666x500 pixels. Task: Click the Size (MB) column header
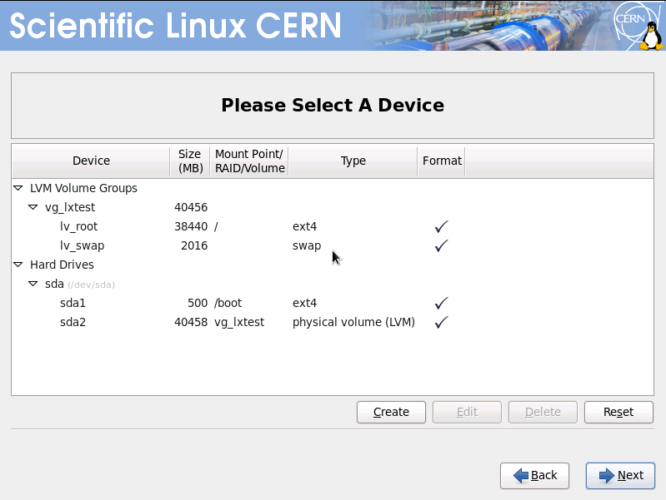(190, 161)
